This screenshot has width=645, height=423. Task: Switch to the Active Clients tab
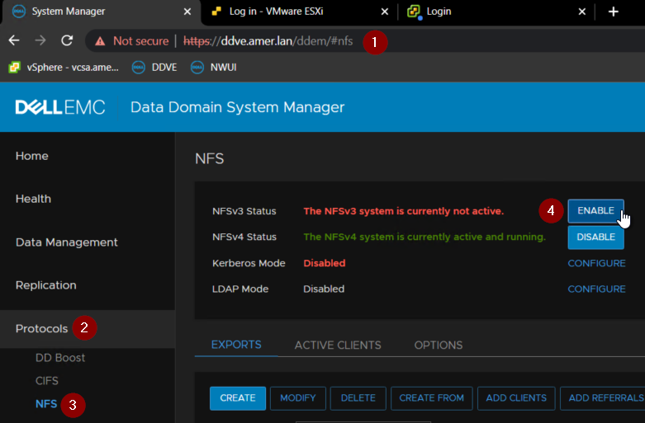tap(338, 345)
